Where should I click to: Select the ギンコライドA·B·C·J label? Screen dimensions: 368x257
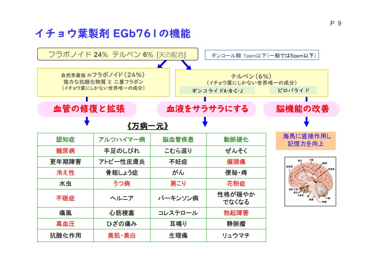point(217,91)
